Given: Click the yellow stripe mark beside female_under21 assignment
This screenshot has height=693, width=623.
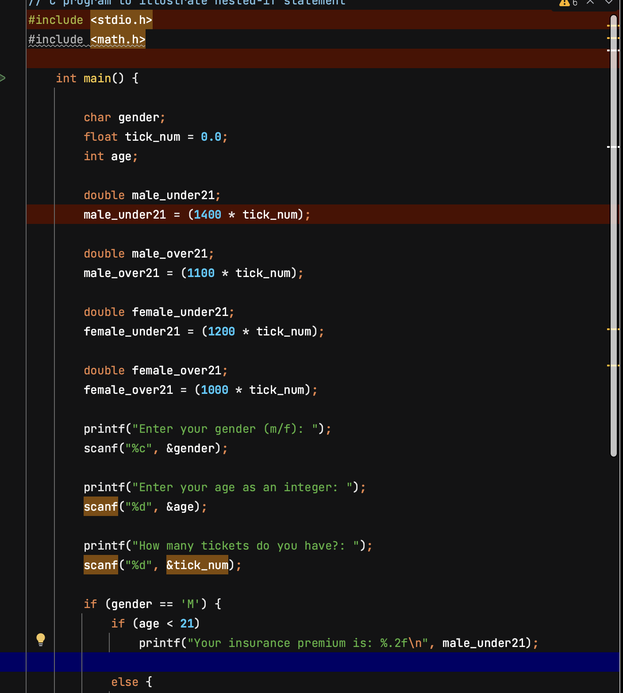Looking at the screenshot, I should (613, 329).
